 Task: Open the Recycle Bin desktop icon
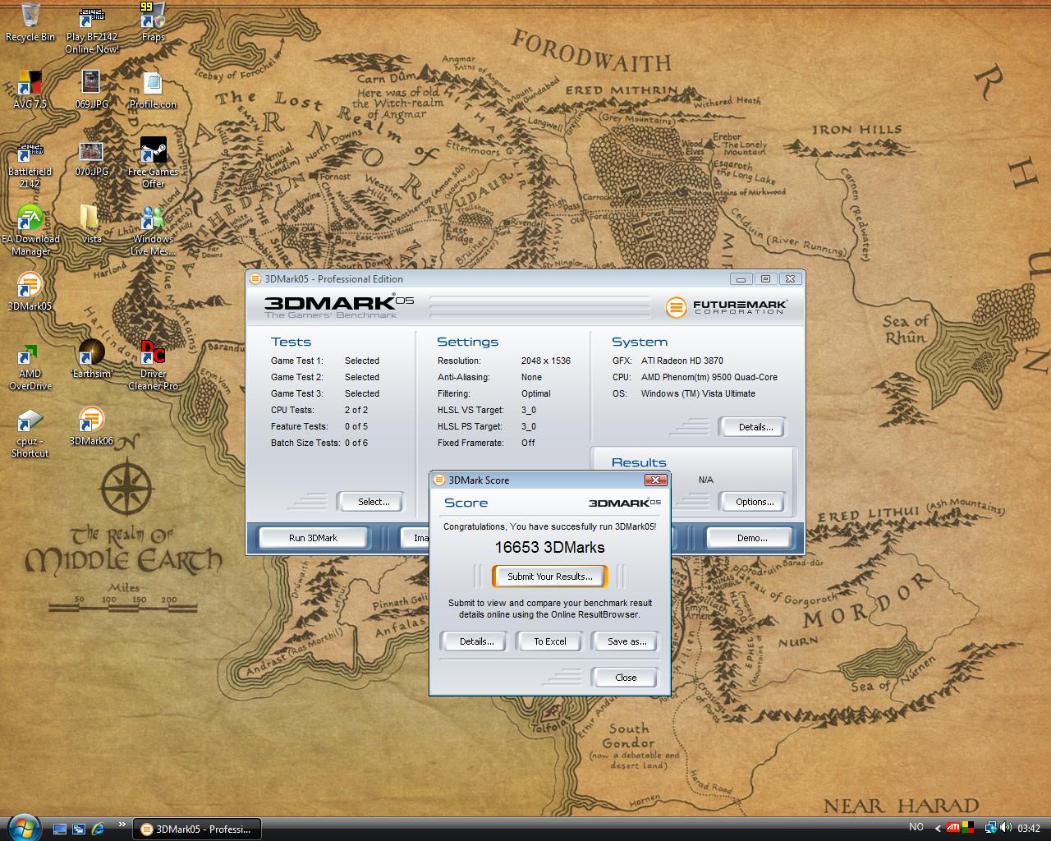30,22
